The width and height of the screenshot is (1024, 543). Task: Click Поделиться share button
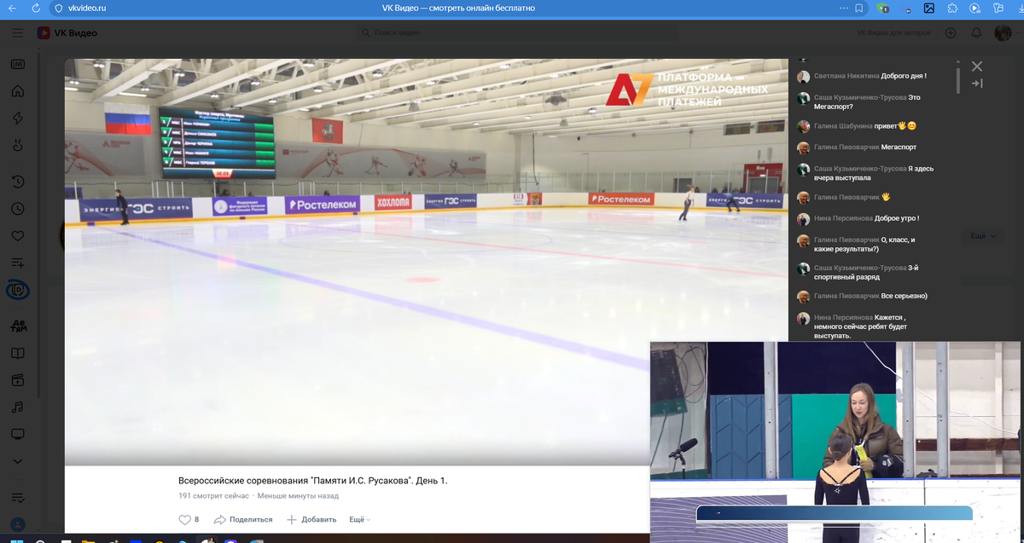click(x=243, y=519)
